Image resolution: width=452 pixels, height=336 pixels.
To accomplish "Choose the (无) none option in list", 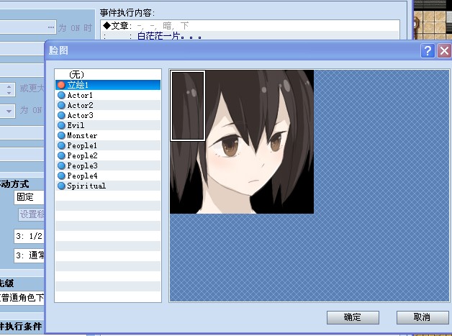I will 108,75.
